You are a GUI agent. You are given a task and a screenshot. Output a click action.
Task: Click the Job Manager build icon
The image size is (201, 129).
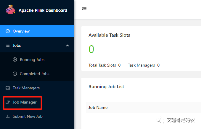click(8, 102)
